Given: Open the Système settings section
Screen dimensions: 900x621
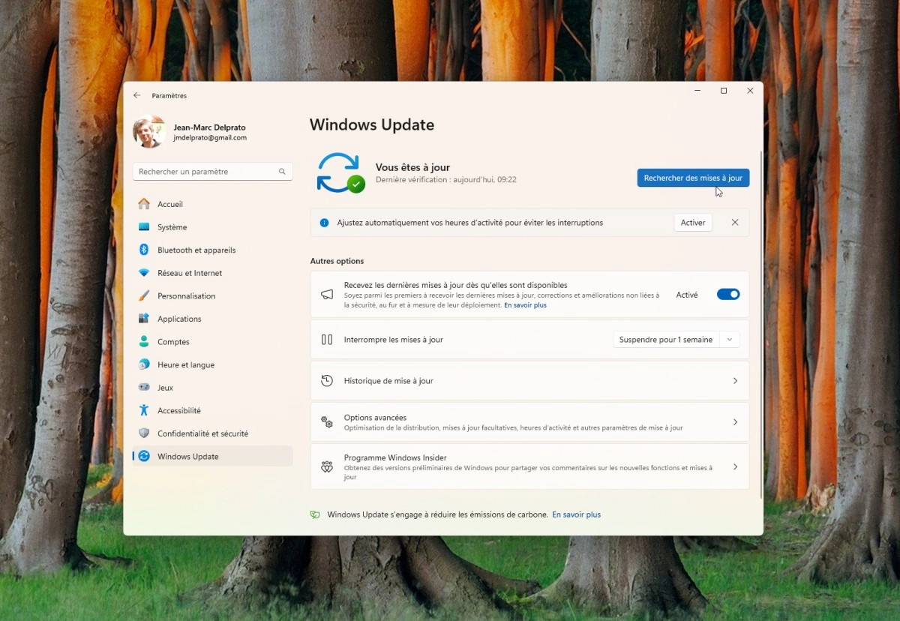Looking at the screenshot, I should (213, 227).
